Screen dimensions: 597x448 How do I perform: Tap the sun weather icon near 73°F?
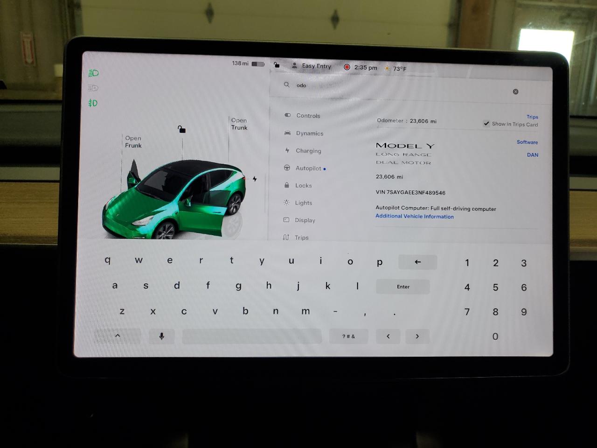pos(387,68)
